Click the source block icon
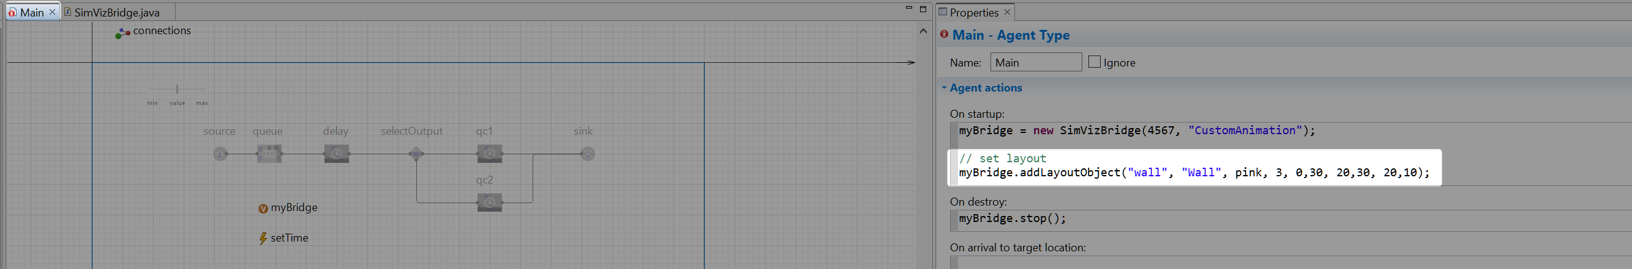This screenshot has width=1632, height=269. click(x=220, y=154)
